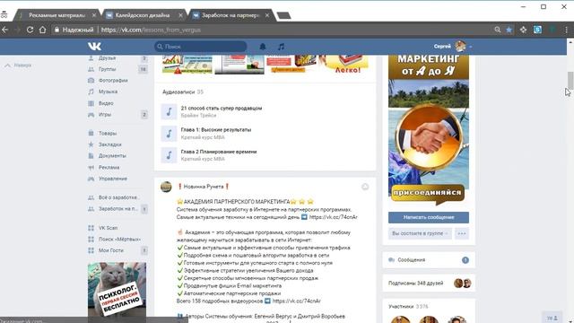Open the Аудиозаписи 35 heading link
The image size is (574, 323).
(x=183, y=92)
